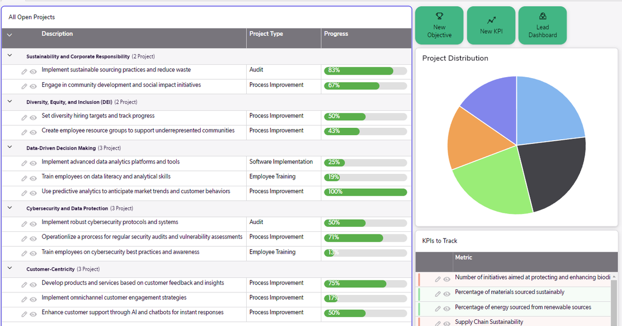Click the Supply Chain Sustainability metric
Screen dimensions: 622x326
[x=489, y=322]
